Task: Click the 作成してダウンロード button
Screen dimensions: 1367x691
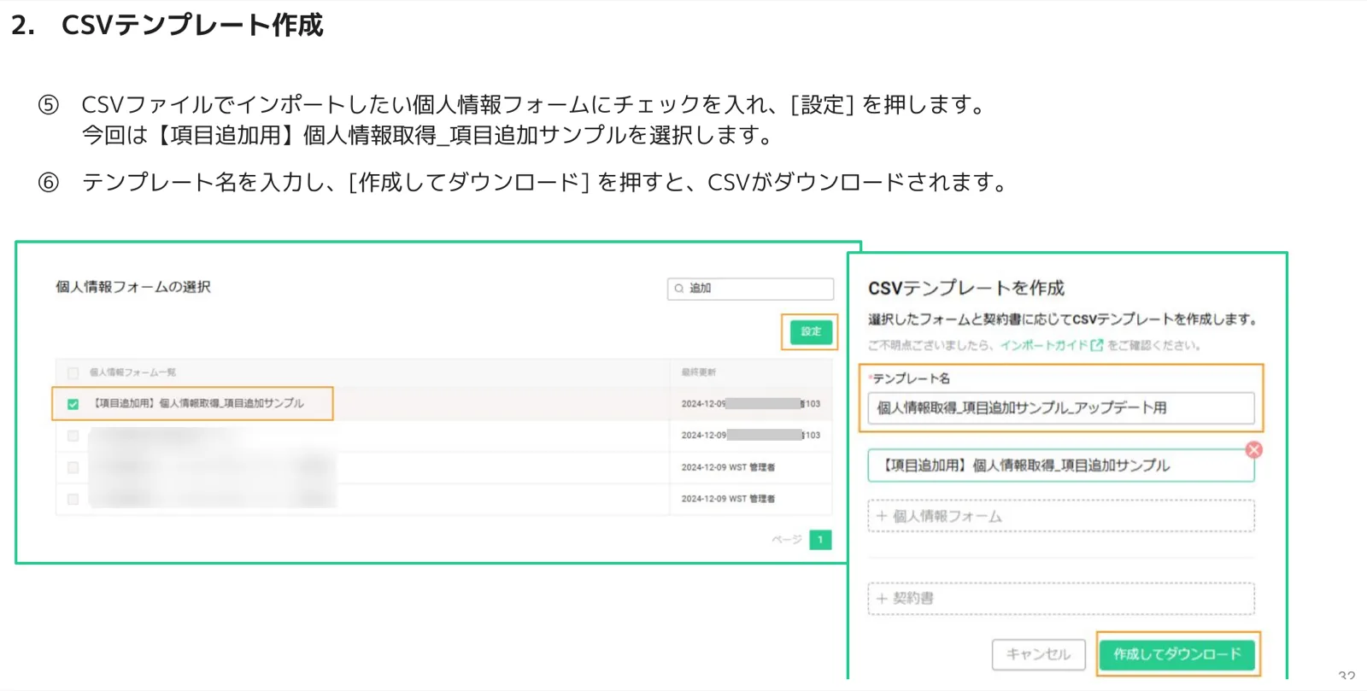Action: (x=1177, y=654)
